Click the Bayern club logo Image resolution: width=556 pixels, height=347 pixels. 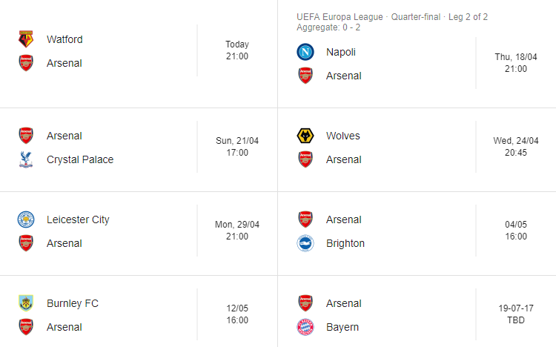coord(305,327)
